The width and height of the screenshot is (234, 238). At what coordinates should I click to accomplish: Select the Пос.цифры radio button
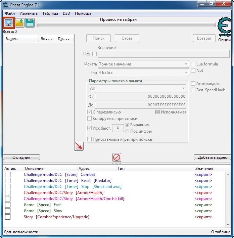pos(127,131)
